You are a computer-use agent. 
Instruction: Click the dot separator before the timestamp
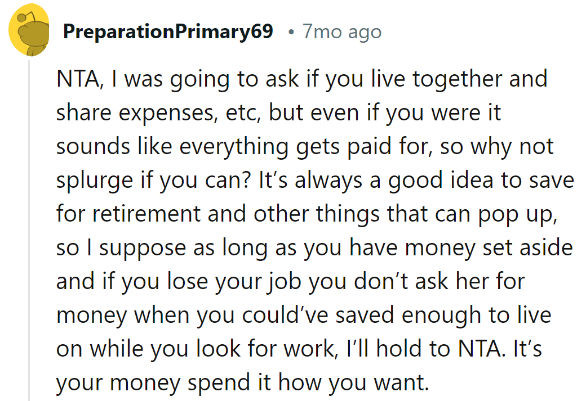point(290,32)
